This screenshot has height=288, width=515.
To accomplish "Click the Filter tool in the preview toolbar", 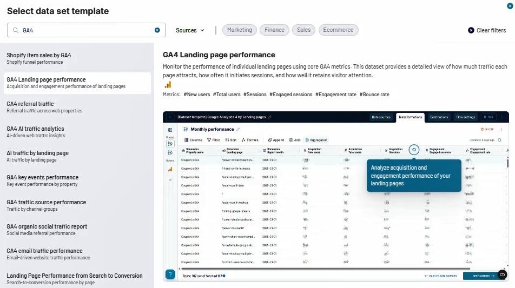I will [x=214, y=140].
